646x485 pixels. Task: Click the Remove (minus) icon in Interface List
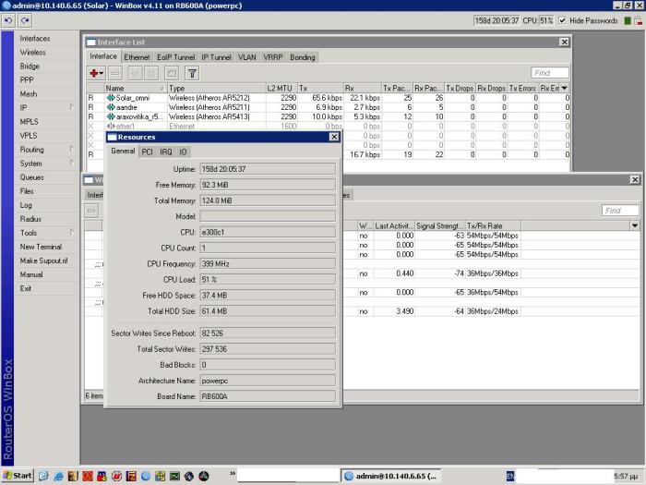[x=115, y=73]
